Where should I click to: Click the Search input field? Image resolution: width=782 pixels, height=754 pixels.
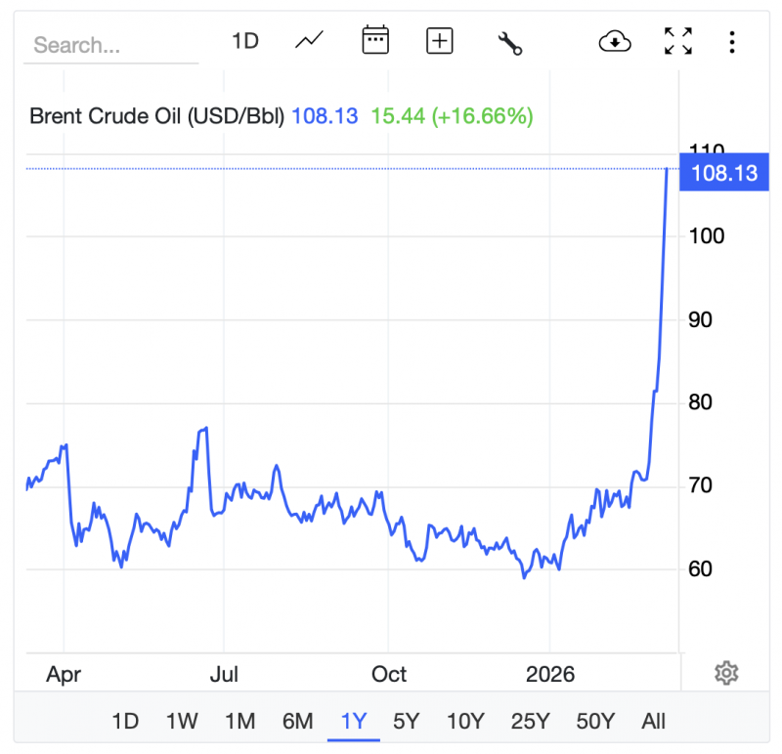(109, 45)
